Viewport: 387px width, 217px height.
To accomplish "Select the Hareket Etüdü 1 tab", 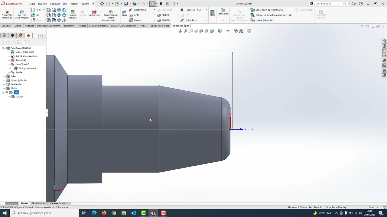I will 58,203.
